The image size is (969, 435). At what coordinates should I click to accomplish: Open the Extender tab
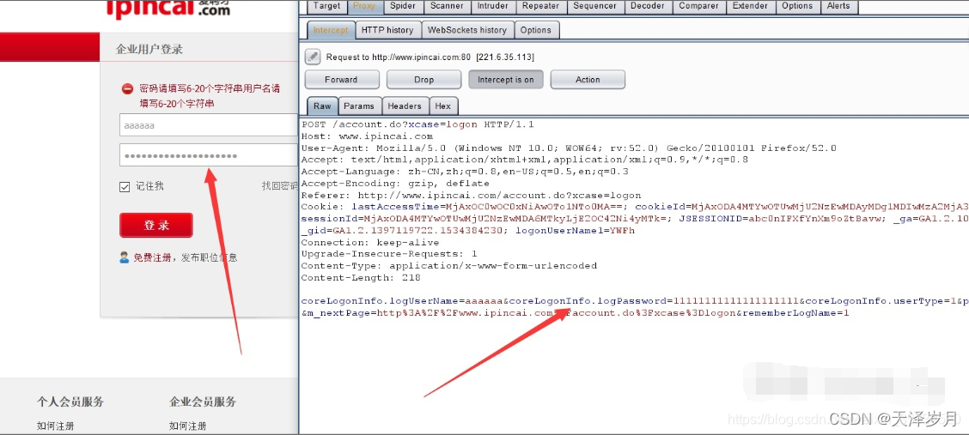(750, 6)
